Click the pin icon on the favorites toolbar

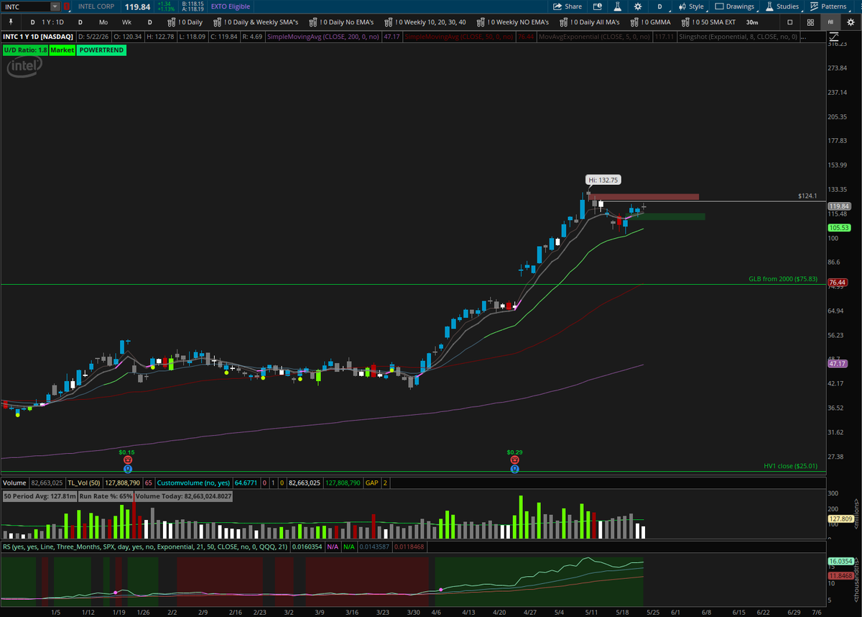click(10, 22)
